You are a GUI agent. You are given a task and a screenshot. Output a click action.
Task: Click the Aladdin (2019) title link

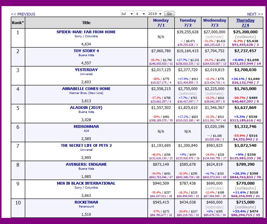click(x=86, y=107)
